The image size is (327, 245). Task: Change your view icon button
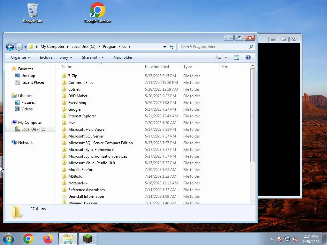(x=219, y=57)
